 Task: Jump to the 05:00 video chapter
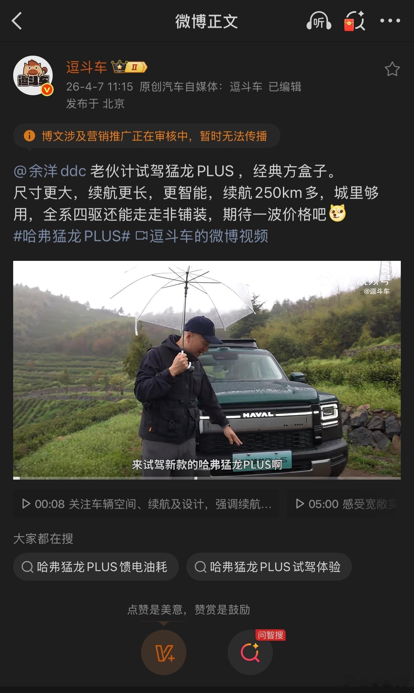click(344, 504)
